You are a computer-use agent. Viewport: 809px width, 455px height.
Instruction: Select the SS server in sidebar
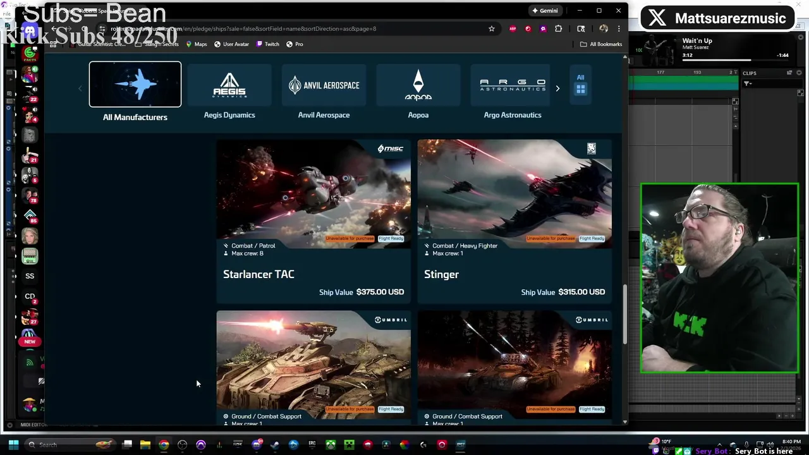(30, 276)
